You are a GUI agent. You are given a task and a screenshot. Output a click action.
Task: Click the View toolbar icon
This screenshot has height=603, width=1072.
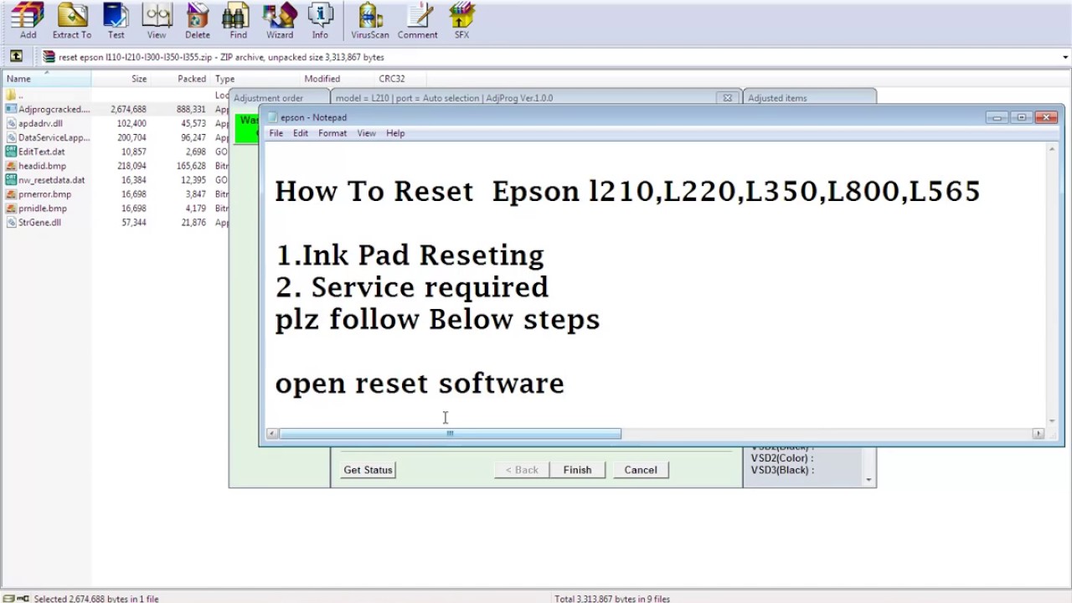pos(157,20)
